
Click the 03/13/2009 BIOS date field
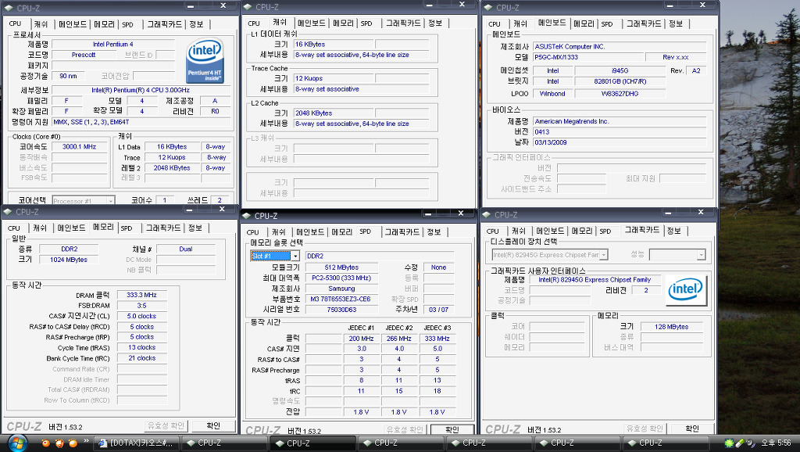[x=620, y=142]
